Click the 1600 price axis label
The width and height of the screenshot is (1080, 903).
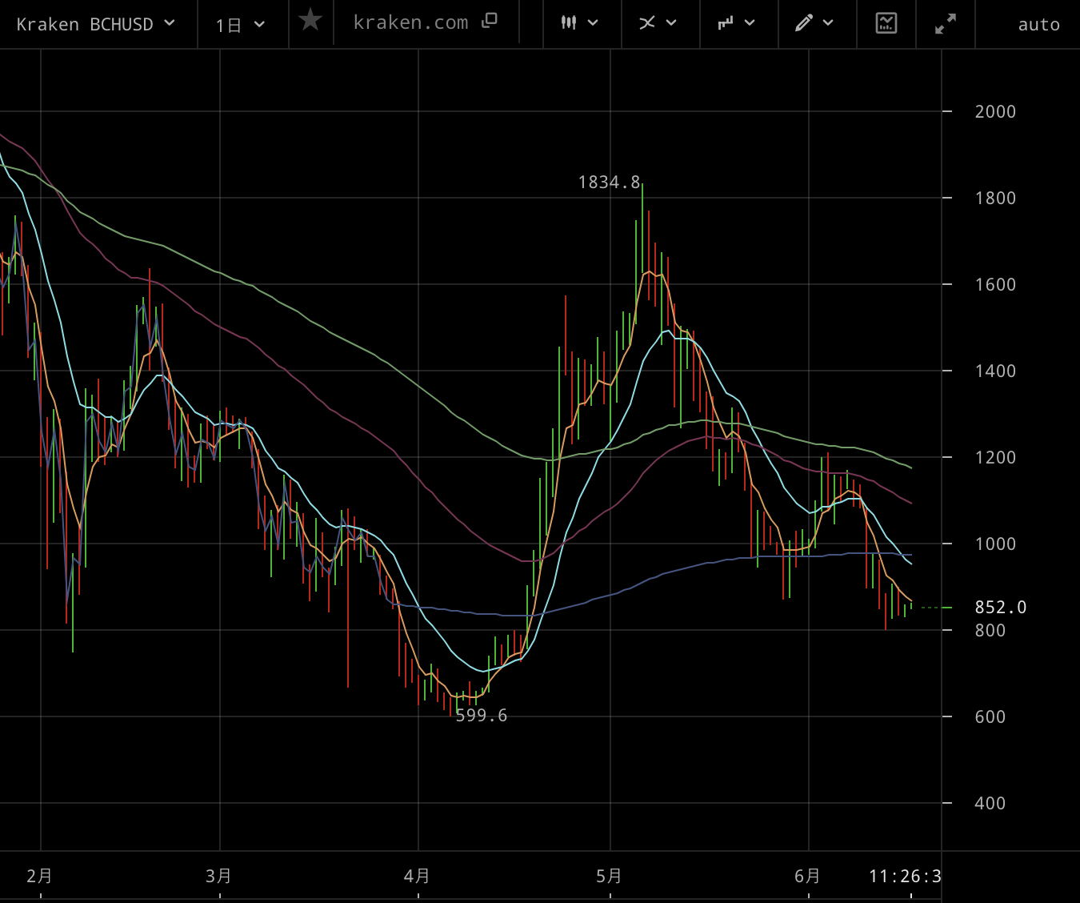click(x=995, y=285)
